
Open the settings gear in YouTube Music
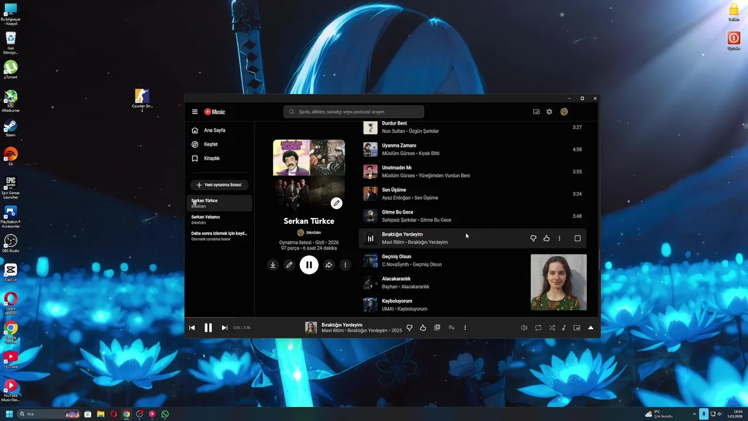pos(549,112)
